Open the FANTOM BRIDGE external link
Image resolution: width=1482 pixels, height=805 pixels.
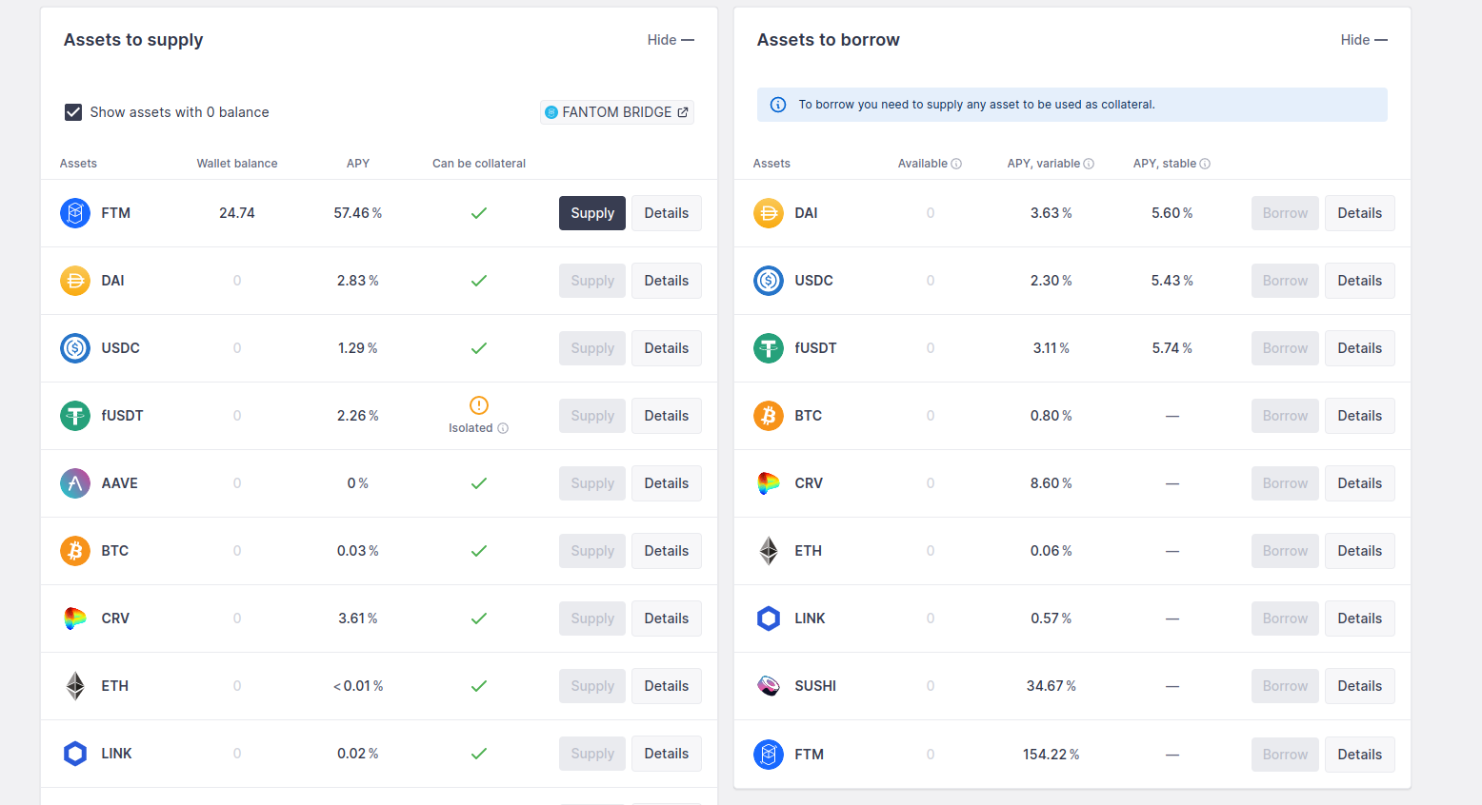tap(616, 112)
